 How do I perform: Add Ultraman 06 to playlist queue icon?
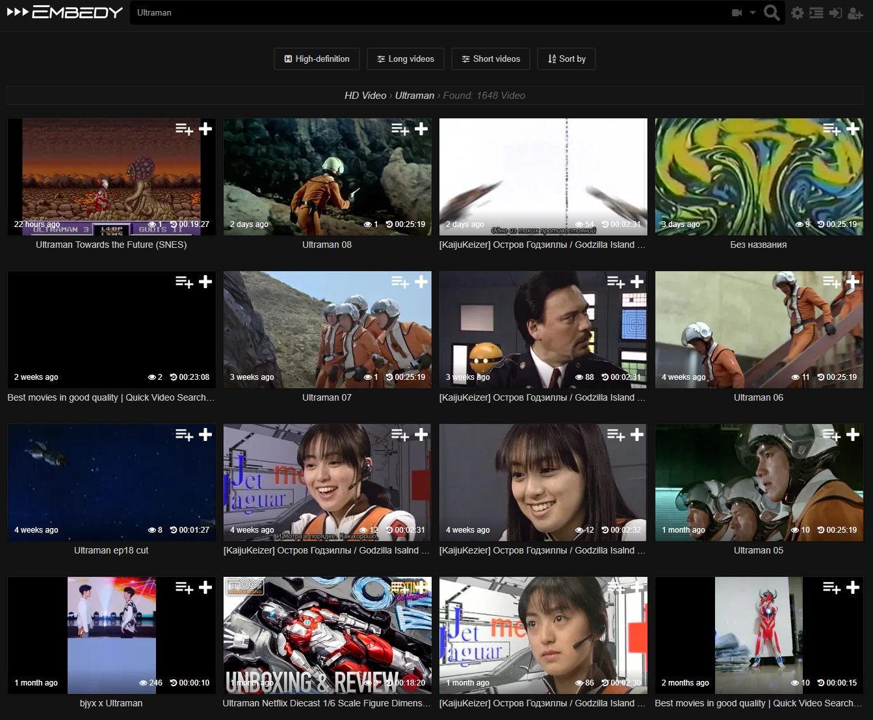[831, 282]
